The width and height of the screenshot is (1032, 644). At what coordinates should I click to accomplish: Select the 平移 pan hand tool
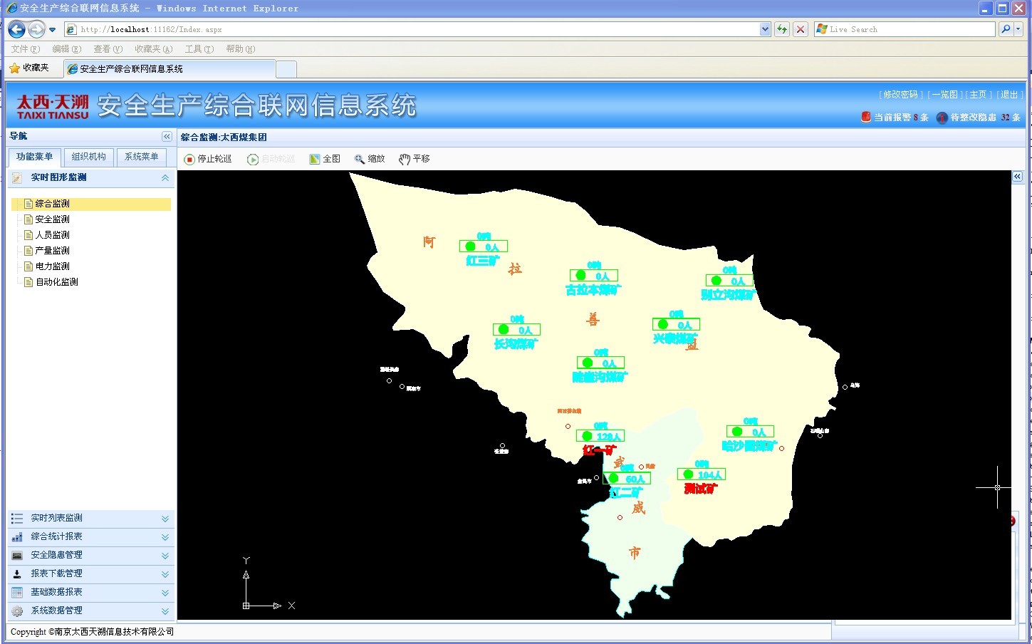pyautogui.click(x=405, y=160)
